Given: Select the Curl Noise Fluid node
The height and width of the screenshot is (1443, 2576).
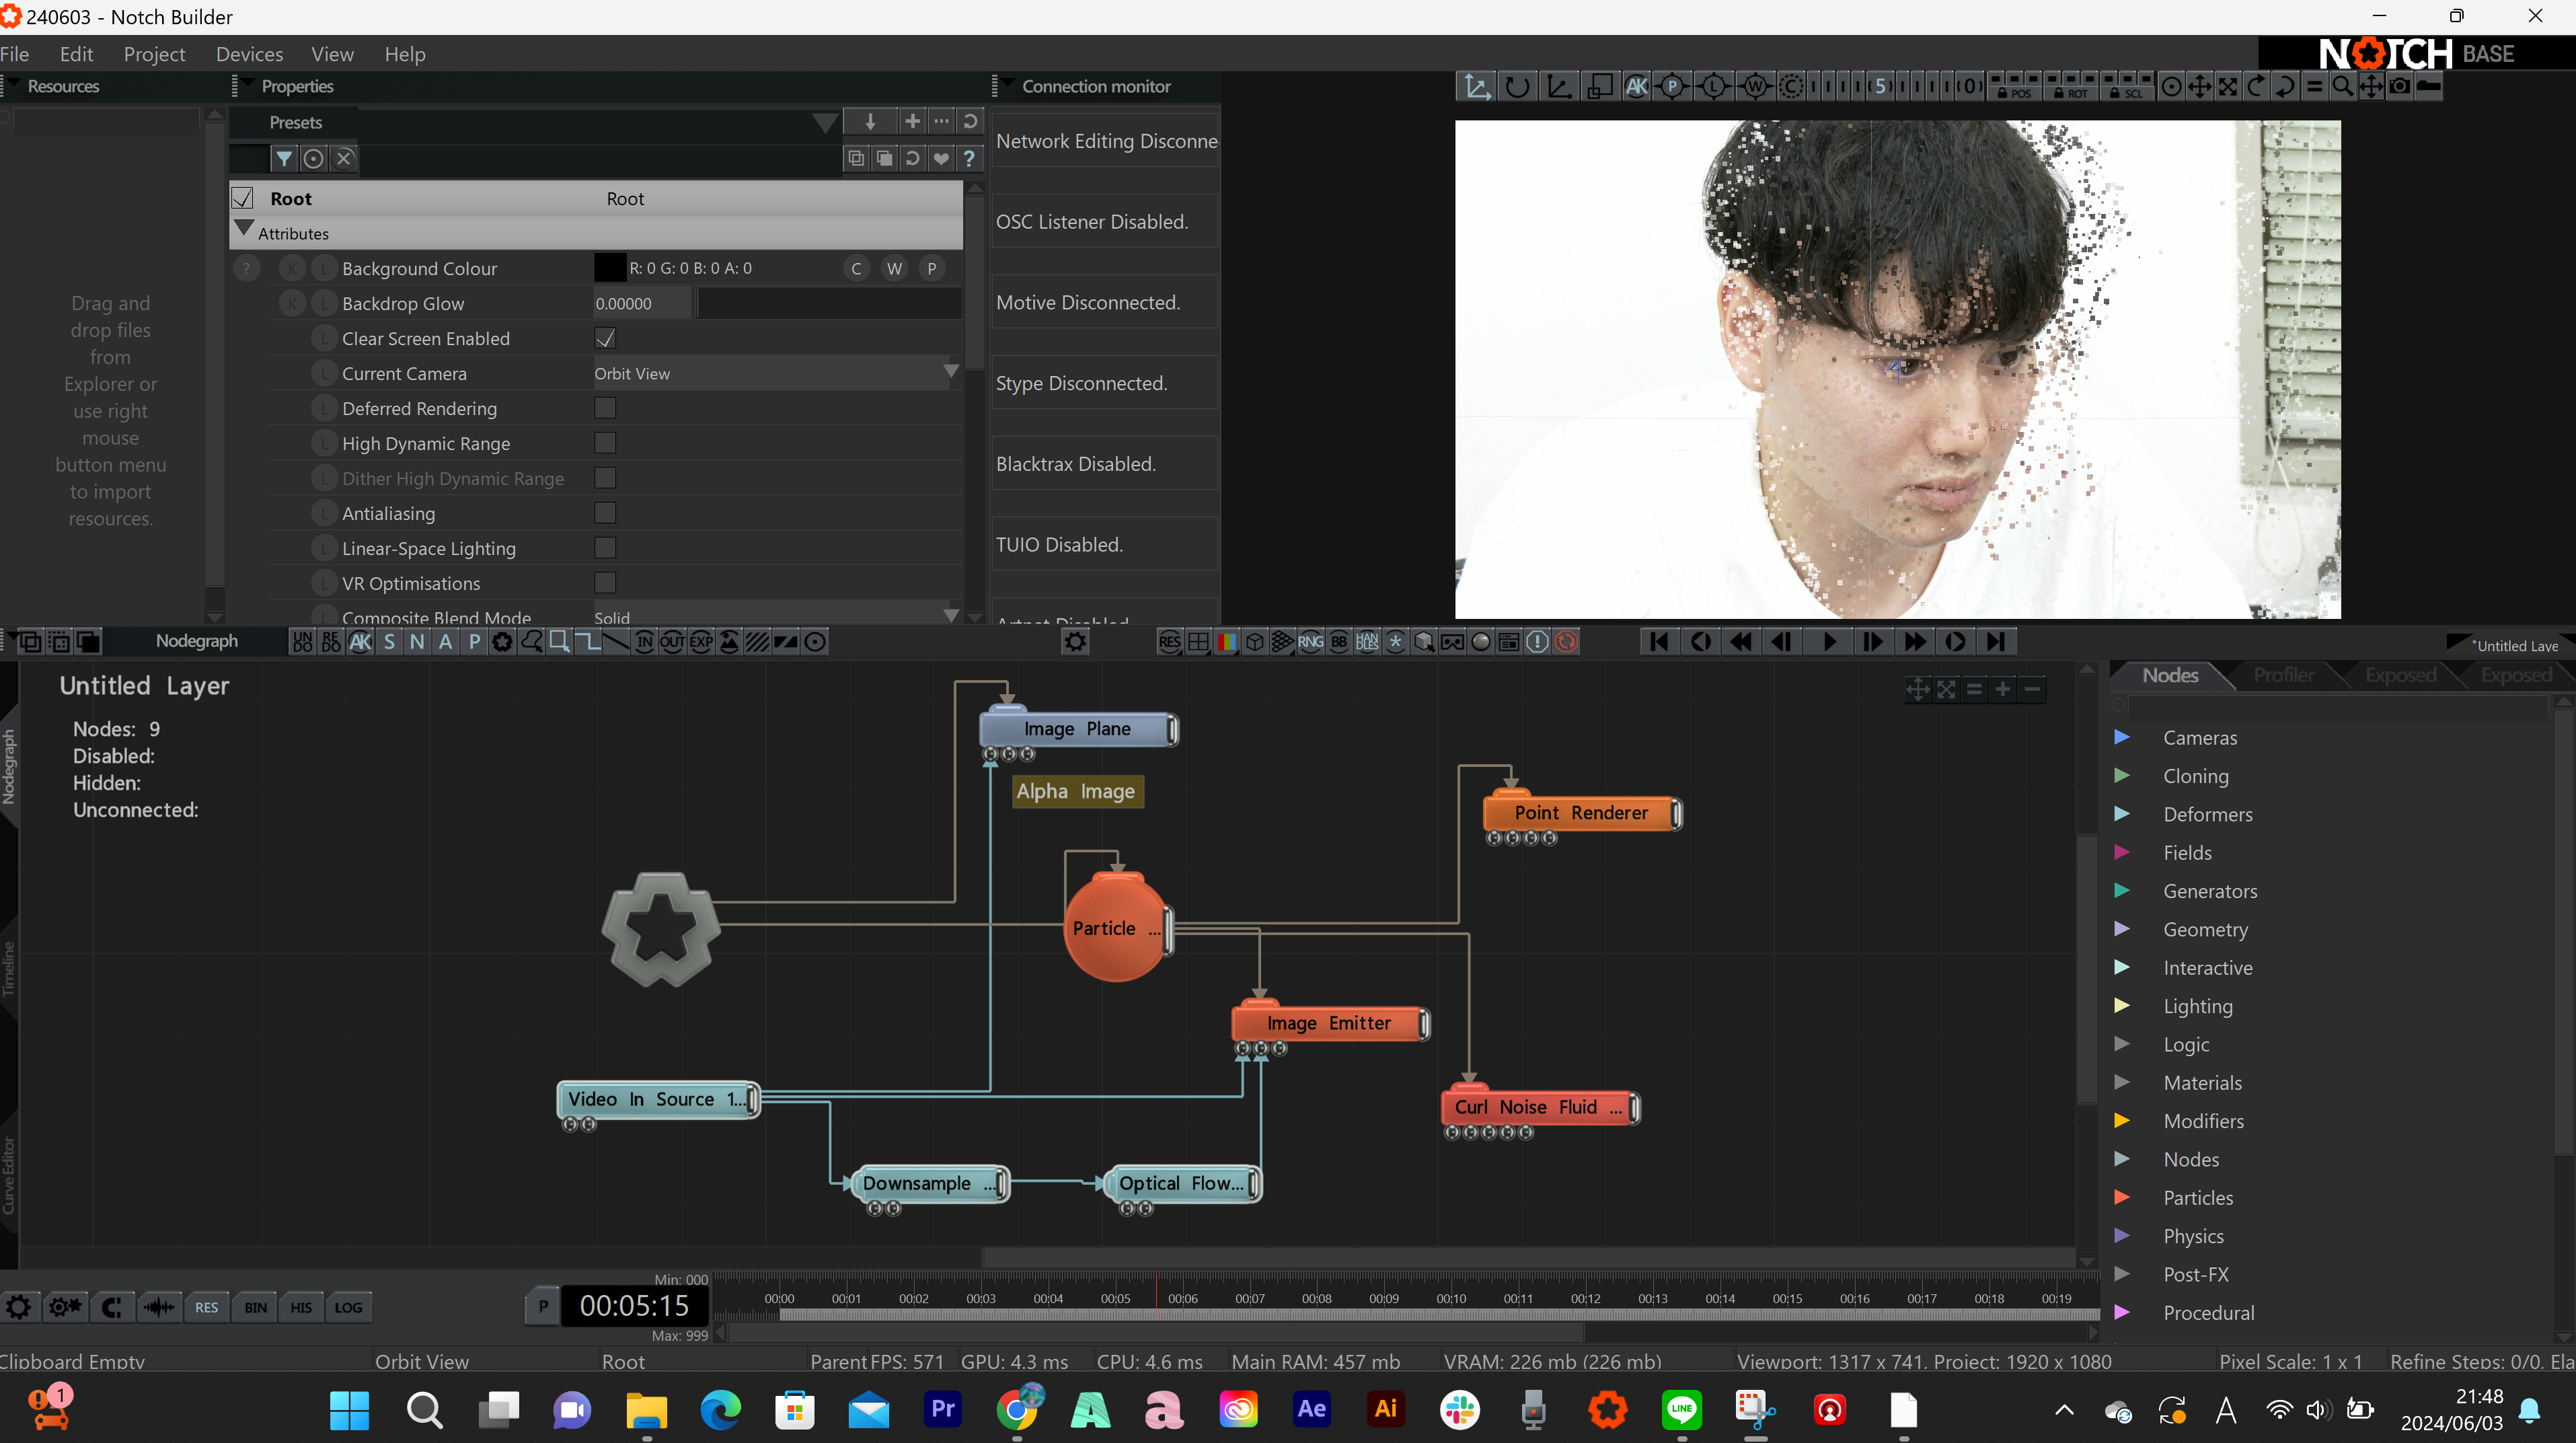Looking at the screenshot, I should pyautogui.click(x=1536, y=1107).
